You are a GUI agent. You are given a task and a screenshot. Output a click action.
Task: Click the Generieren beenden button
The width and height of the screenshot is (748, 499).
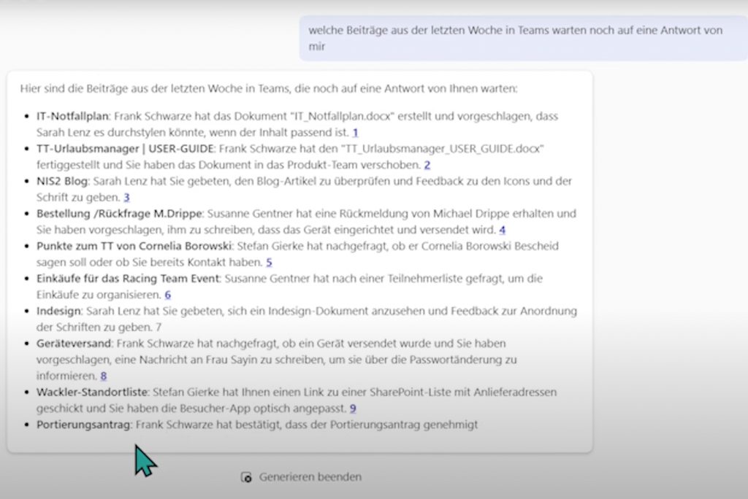tap(301, 477)
